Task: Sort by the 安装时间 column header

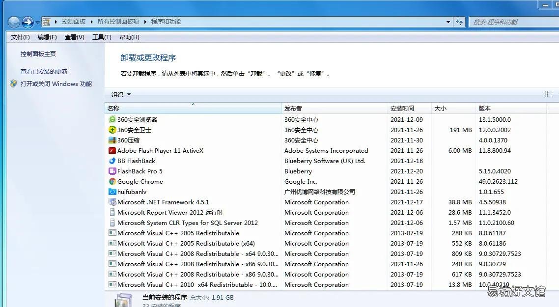Action: [x=410, y=109]
